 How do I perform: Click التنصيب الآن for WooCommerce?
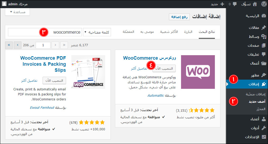164,69
